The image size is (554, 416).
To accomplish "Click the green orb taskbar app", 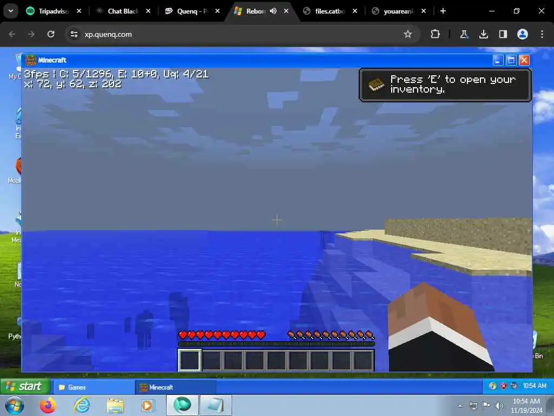I will (x=182, y=405).
